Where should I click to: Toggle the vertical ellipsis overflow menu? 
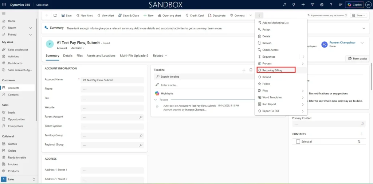(x=259, y=15)
